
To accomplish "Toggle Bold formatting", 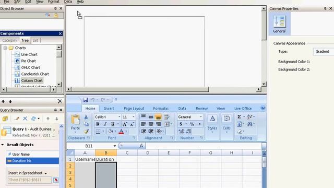I will [x=98, y=124].
